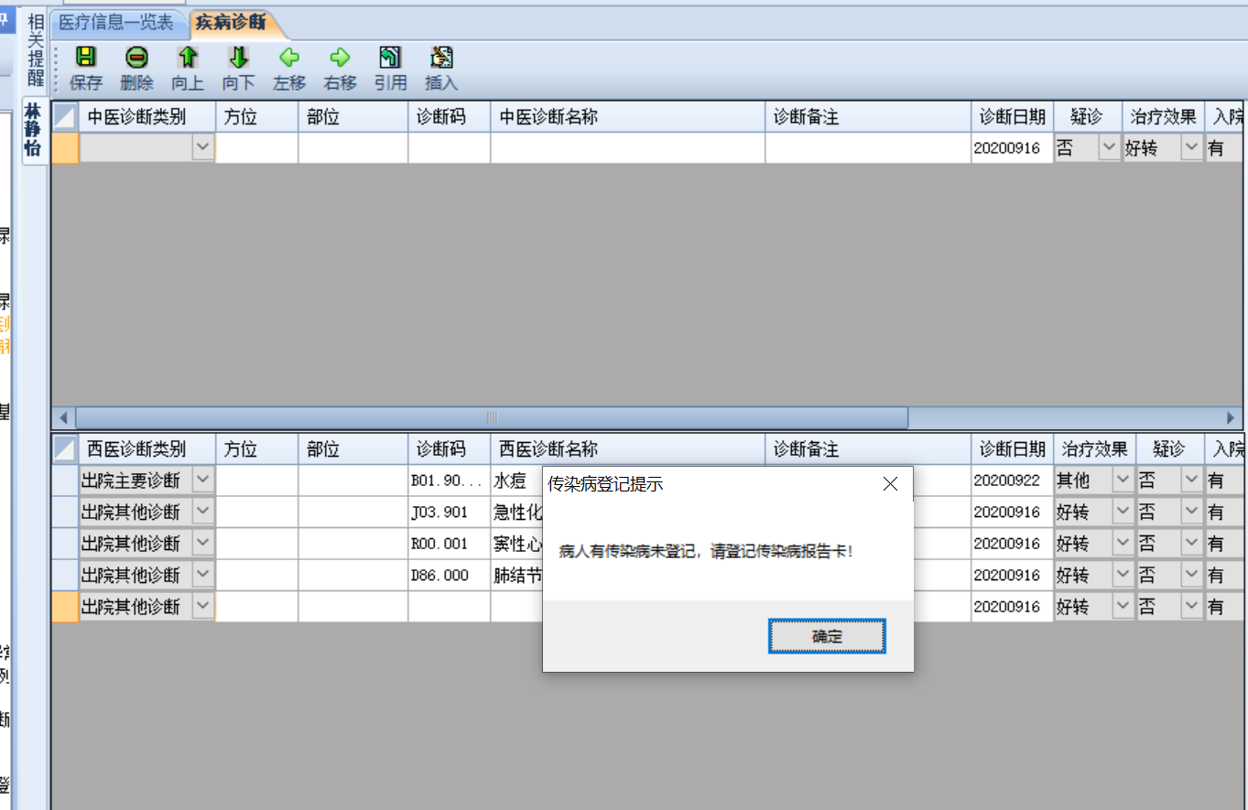Click the 西医诊断类别 column header

(147, 448)
